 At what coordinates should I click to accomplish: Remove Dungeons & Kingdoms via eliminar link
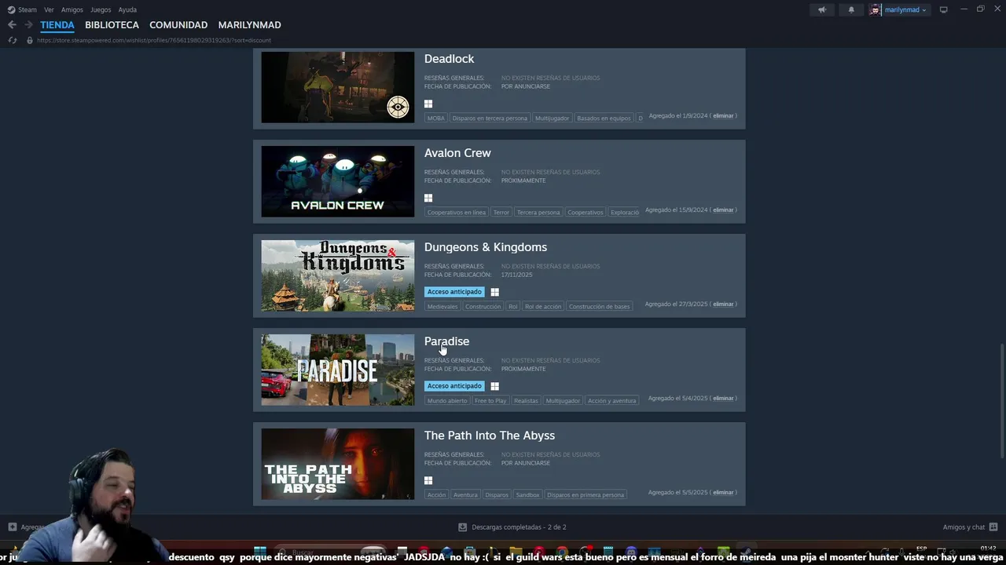click(x=723, y=304)
